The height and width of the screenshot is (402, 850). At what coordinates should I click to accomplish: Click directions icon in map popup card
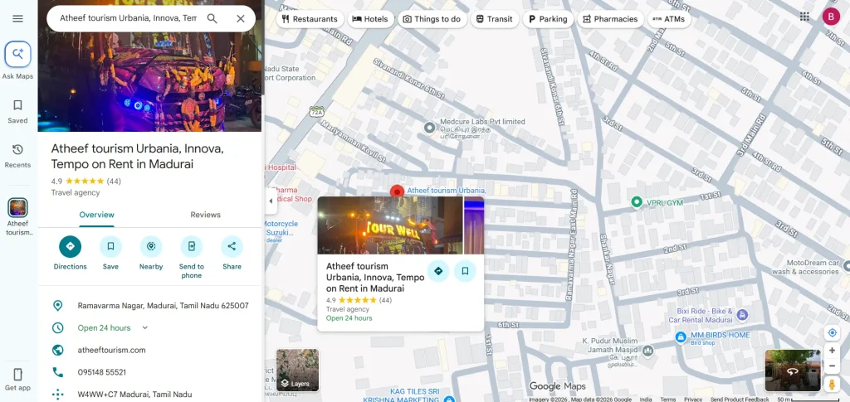[438, 271]
